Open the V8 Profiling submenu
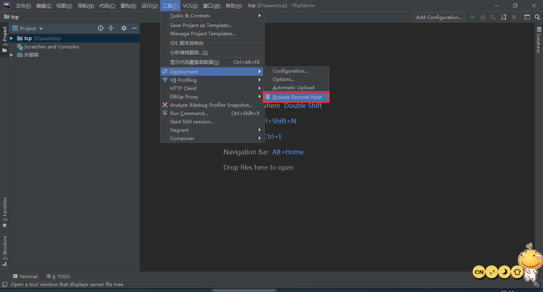This screenshot has height=292, width=543. tap(212, 80)
